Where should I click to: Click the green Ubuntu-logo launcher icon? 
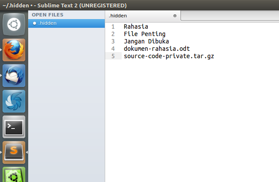[x=14, y=175]
